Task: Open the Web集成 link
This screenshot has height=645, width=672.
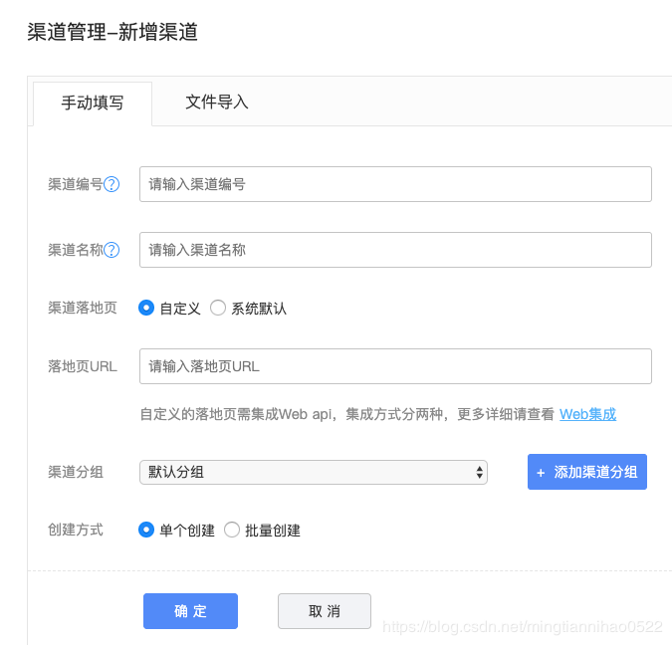Action: point(587,414)
